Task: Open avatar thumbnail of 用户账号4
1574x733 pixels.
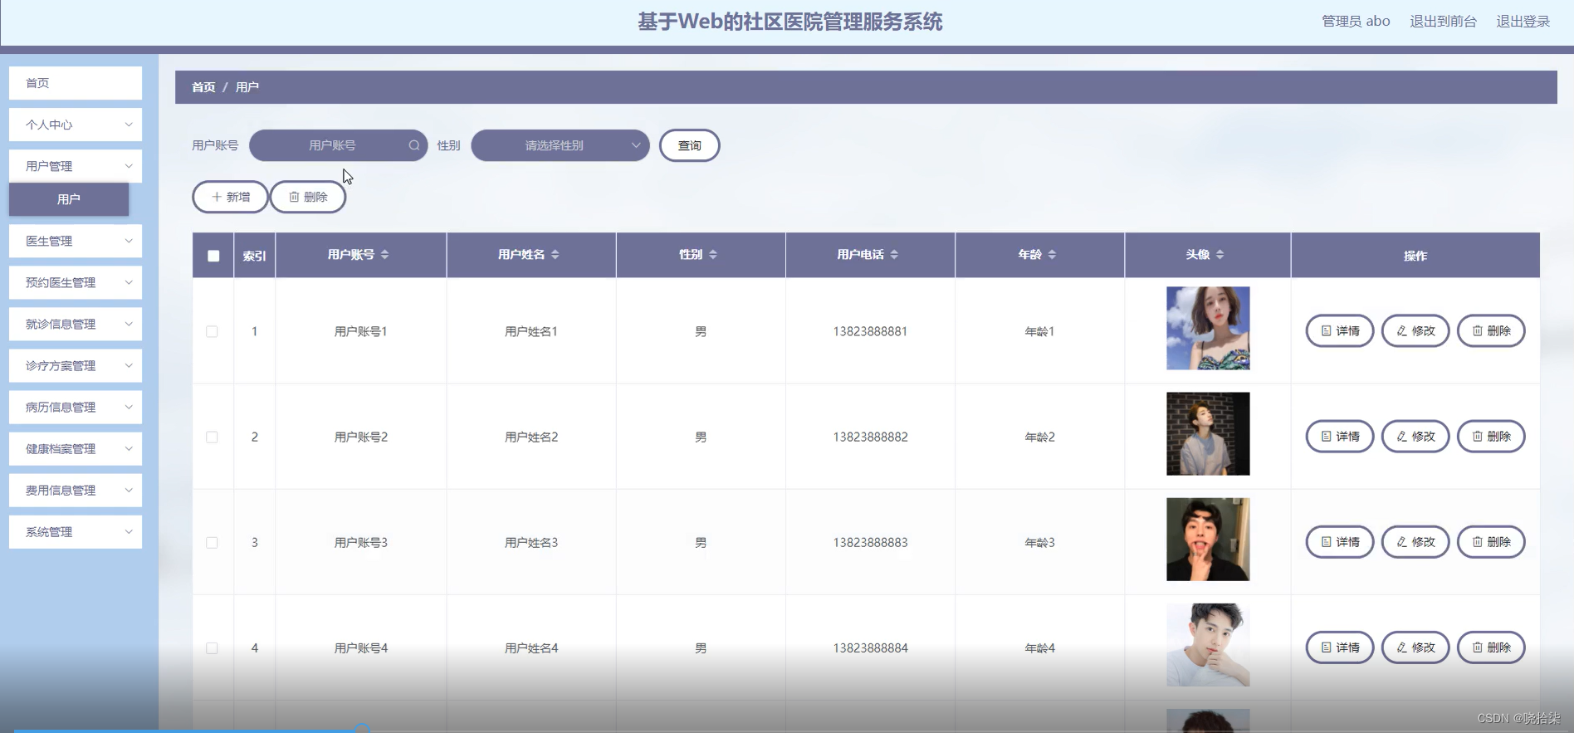Action: 1208,644
